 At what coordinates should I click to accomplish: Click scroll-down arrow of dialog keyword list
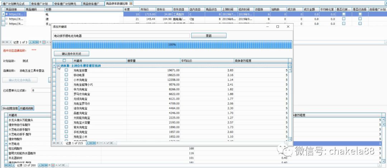click(x=290, y=139)
